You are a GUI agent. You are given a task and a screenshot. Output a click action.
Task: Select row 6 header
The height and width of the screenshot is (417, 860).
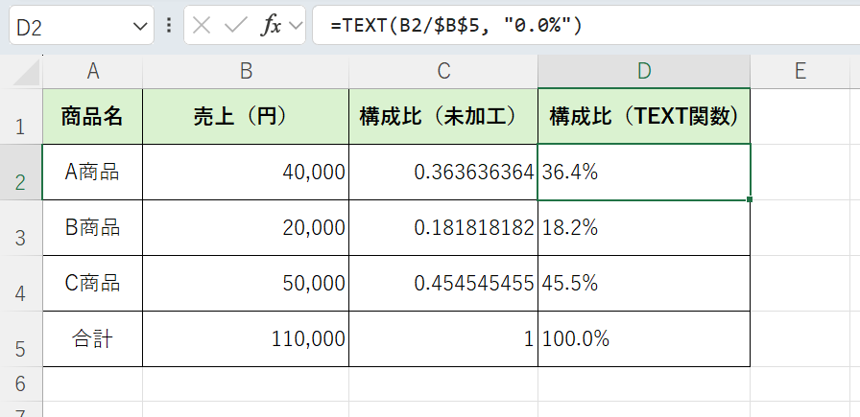21,384
